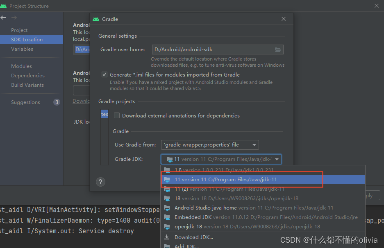Select SDK Location in the sidebar

[x=27, y=39]
